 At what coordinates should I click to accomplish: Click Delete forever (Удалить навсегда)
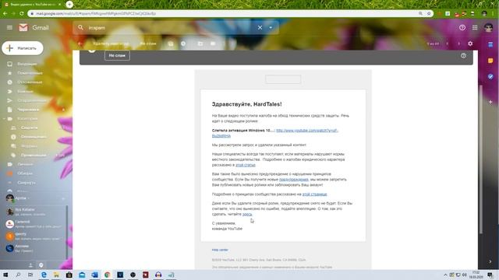click(x=111, y=44)
